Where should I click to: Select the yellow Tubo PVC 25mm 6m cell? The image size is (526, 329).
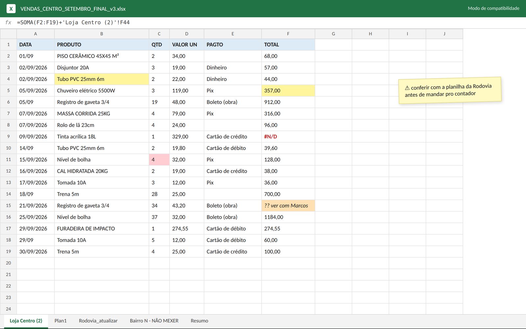[102, 79]
